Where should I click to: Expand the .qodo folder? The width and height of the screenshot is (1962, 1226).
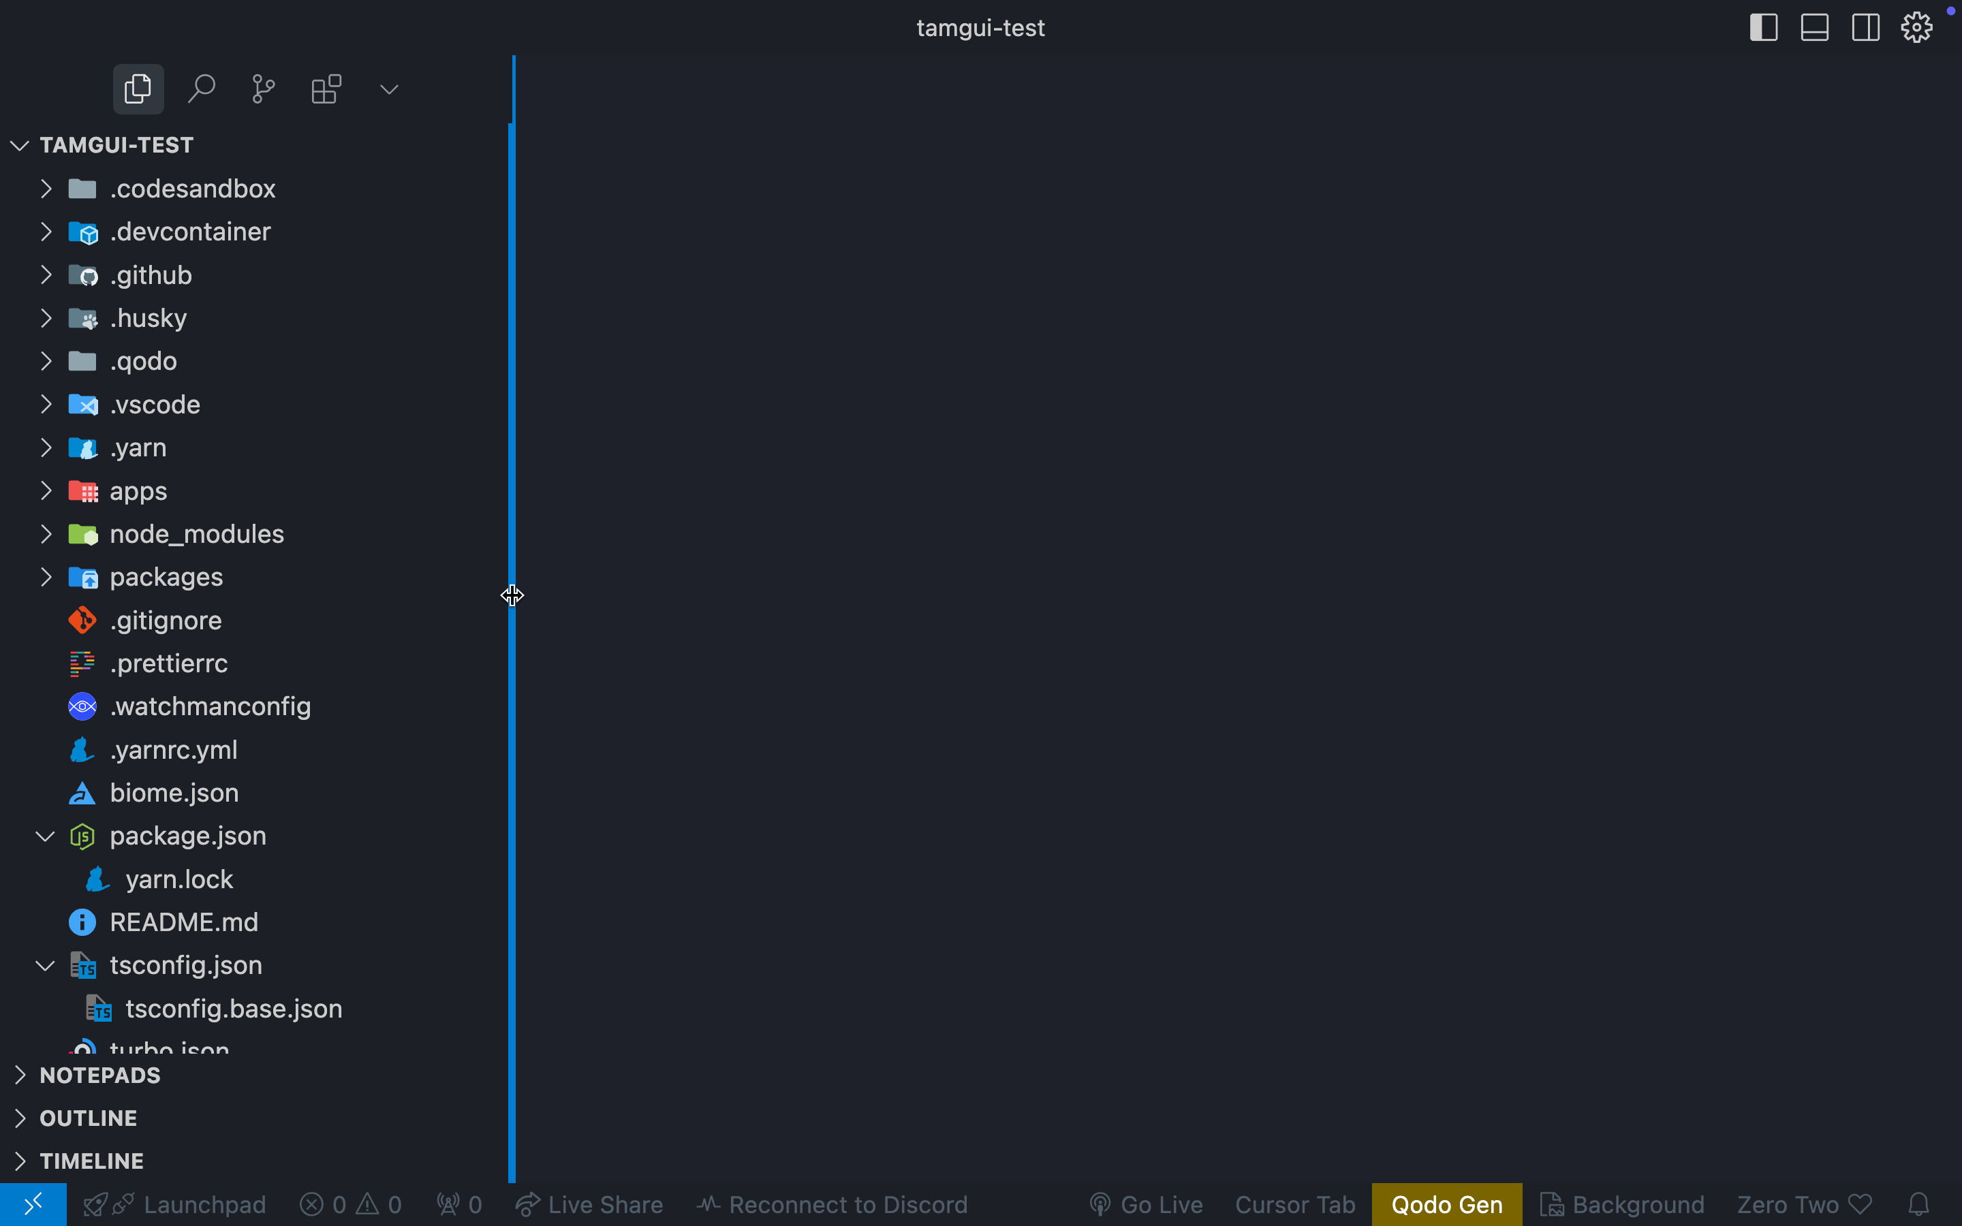[46, 361]
